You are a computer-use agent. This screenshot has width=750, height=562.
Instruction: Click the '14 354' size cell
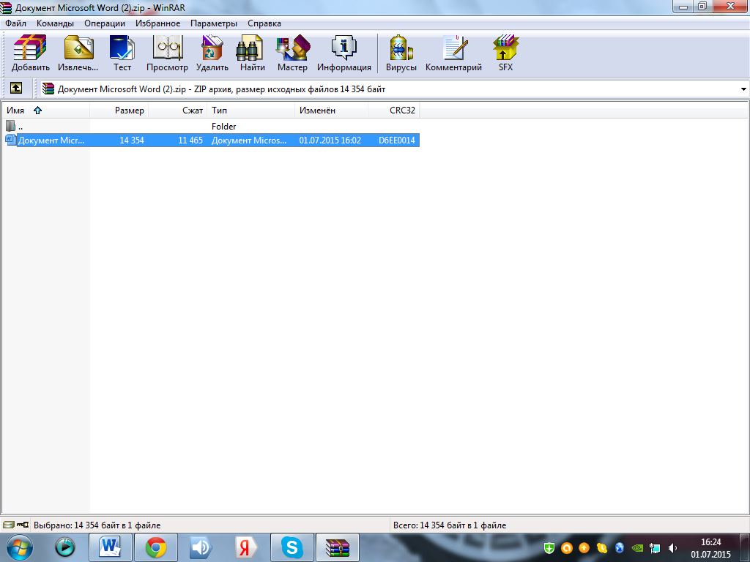[132, 140]
